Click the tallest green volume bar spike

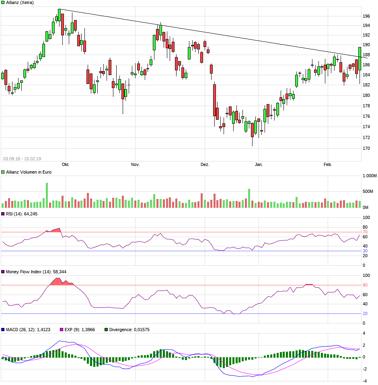[x=47, y=193]
